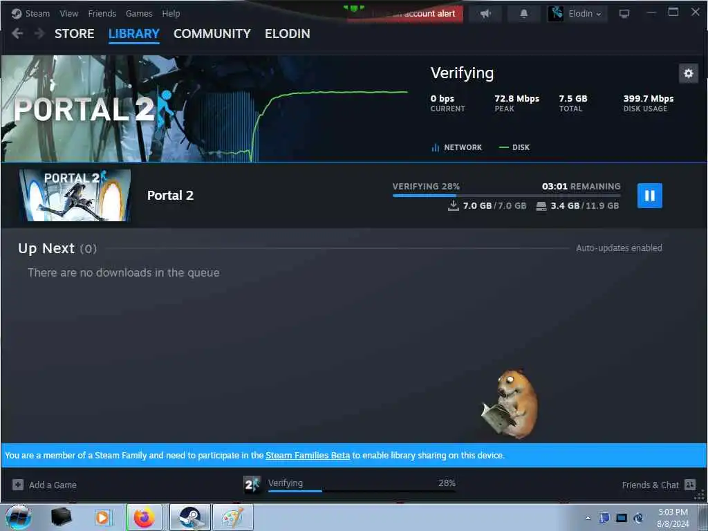Click the 'Up Next' heading

click(x=46, y=248)
